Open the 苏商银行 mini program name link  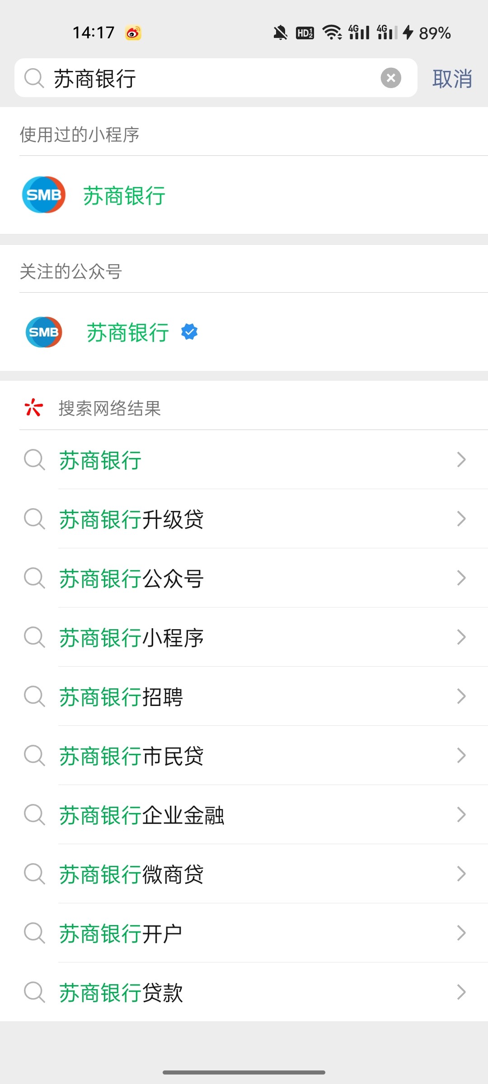pyautogui.click(x=124, y=196)
